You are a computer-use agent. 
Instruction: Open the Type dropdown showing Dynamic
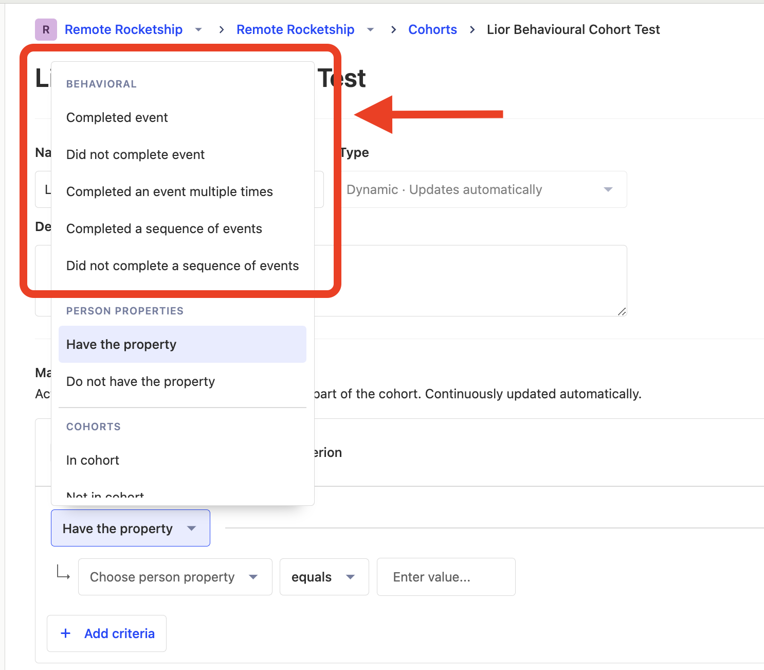(483, 189)
